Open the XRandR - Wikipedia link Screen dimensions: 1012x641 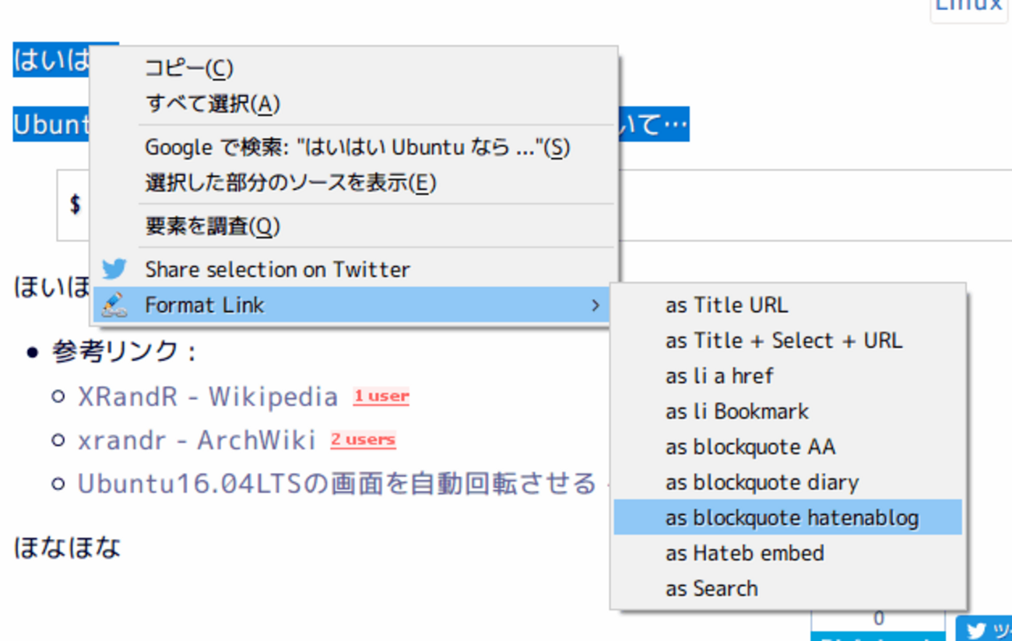(208, 397)
